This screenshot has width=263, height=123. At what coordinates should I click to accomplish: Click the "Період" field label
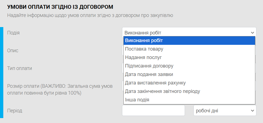point(15,111)
